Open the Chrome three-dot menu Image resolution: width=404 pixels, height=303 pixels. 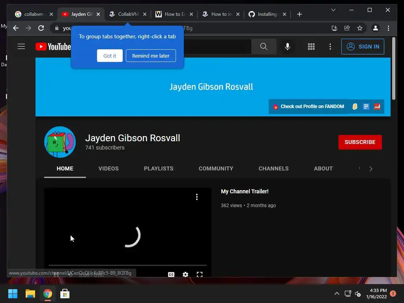pyautogui.click(x=388, y=28)
